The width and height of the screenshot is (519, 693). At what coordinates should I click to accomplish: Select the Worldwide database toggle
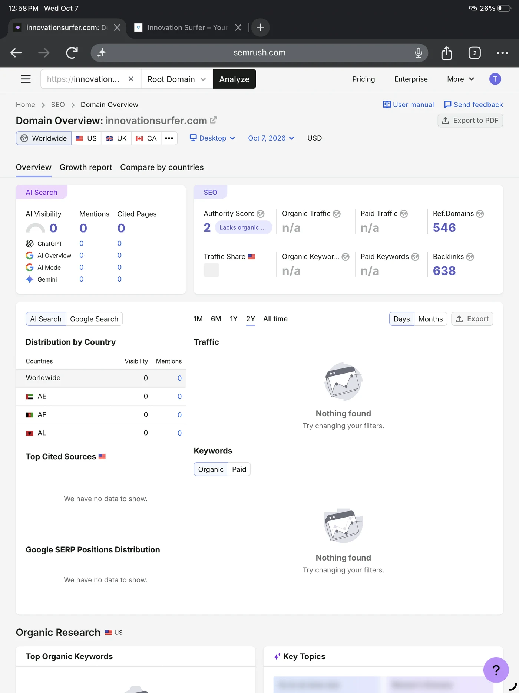click(44, 138)
